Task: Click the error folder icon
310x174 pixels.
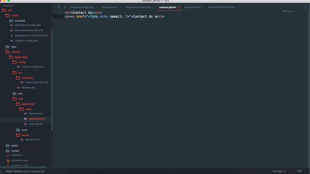Action: pos(18,130)
